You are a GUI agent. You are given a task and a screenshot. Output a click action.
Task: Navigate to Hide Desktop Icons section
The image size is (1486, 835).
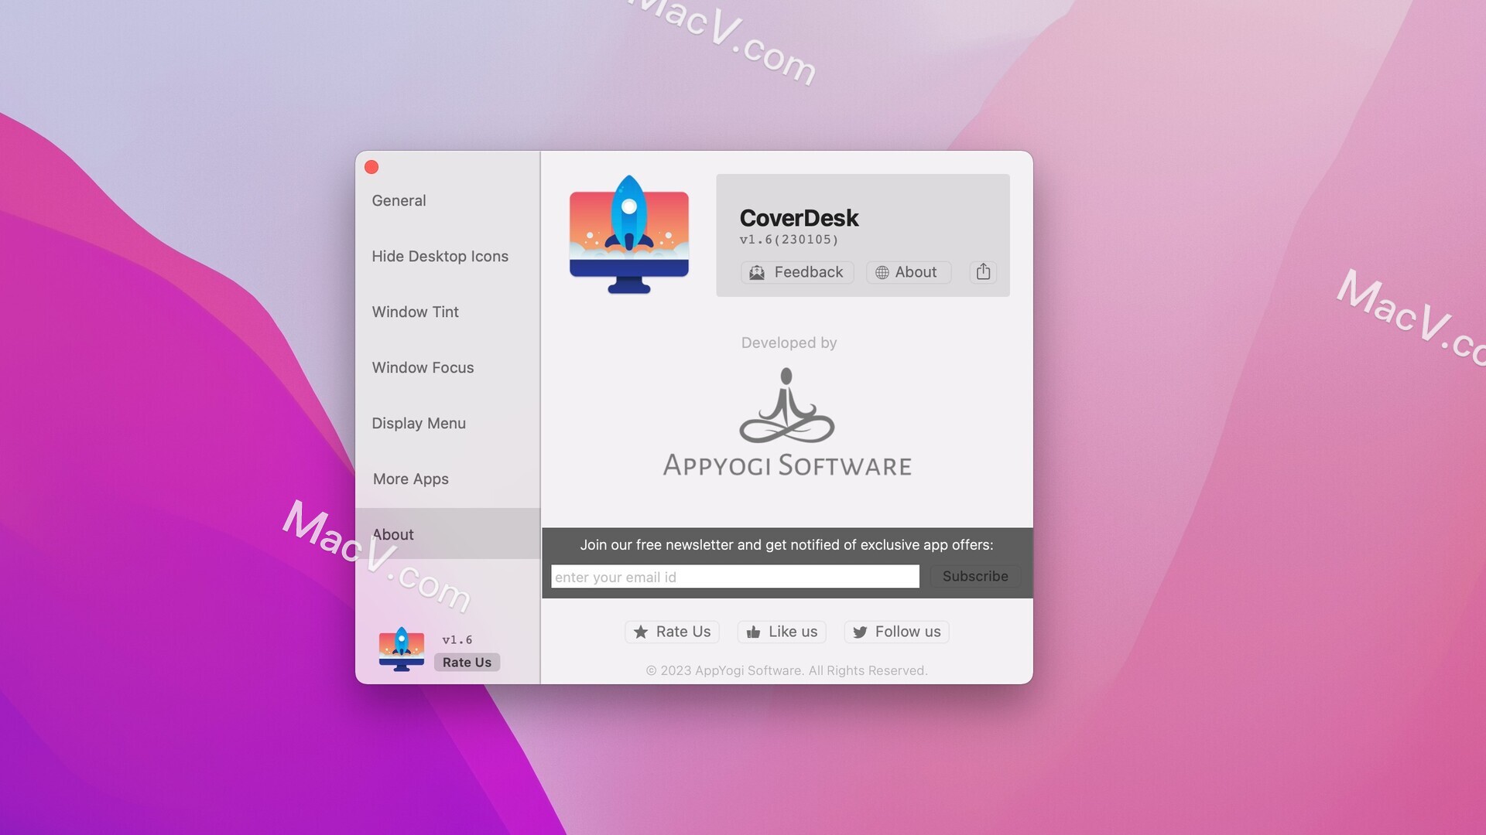(x=440, y=255)
